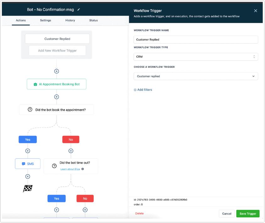Screen dimensions: 265x223
Task: Select No under 'Did the bot time out?'
Action: (85, 199)
